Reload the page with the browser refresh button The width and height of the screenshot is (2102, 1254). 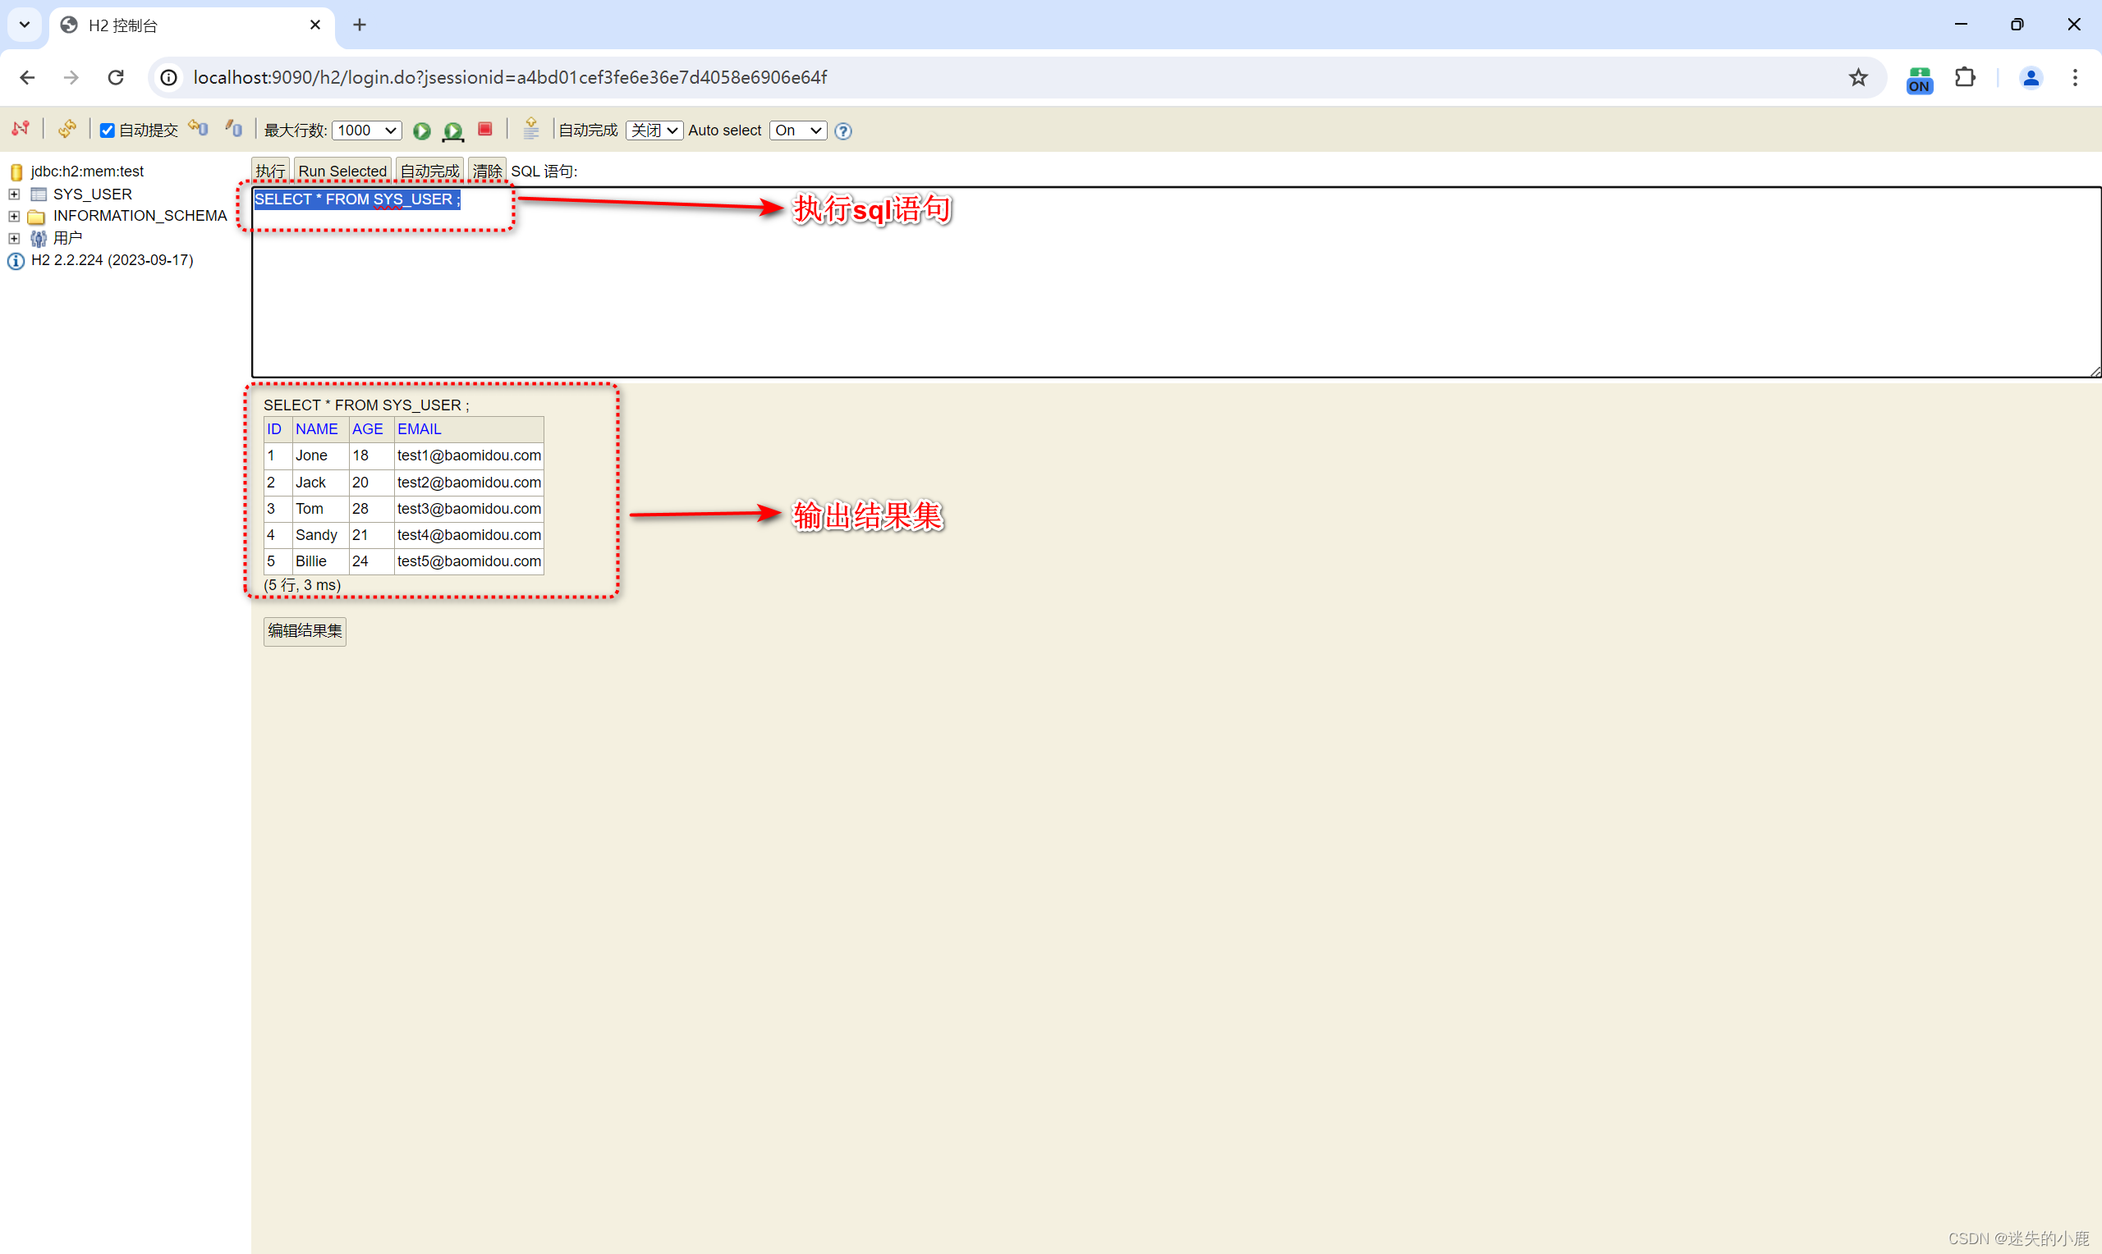click(x=116, y=77)
